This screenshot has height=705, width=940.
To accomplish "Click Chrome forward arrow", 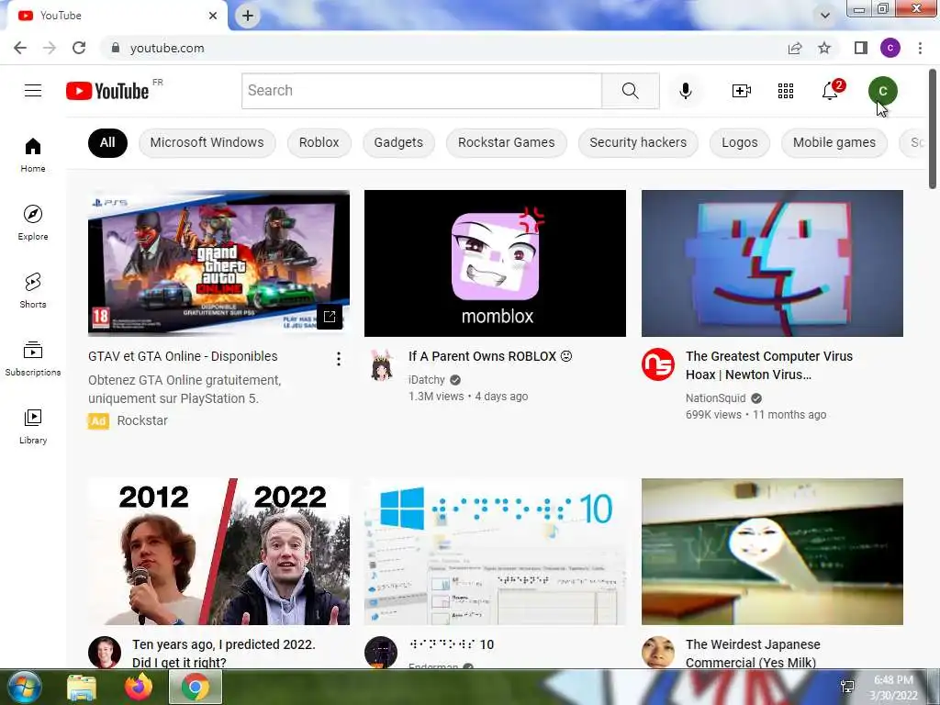I will [50, 48].
